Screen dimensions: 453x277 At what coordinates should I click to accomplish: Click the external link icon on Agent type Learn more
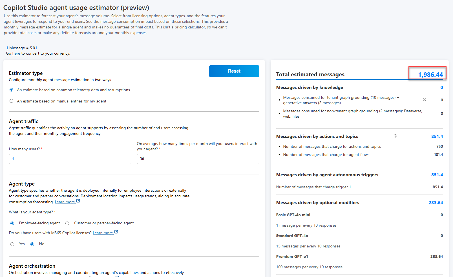[x=78, y=201]
